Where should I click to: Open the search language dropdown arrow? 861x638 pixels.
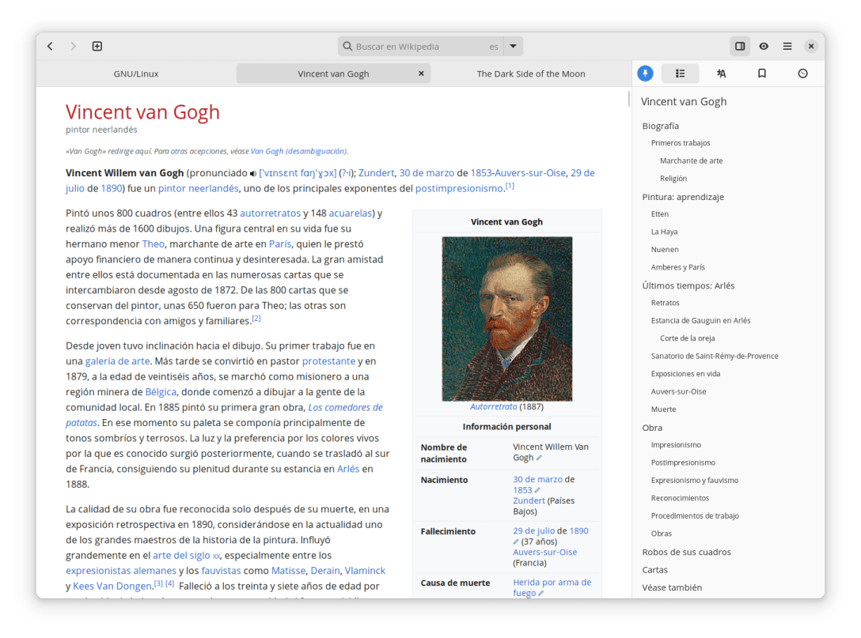pos(514,46)
